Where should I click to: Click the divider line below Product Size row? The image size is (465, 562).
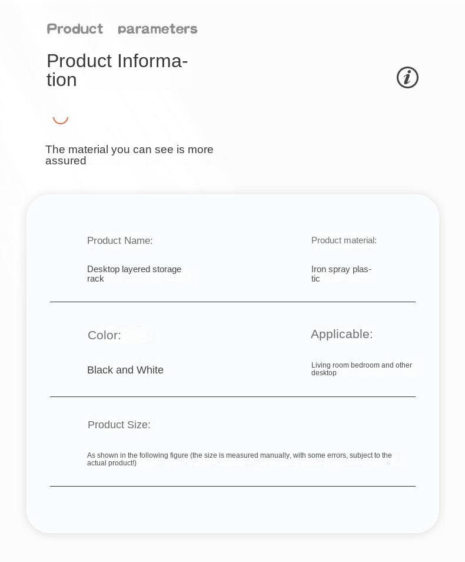232,487
